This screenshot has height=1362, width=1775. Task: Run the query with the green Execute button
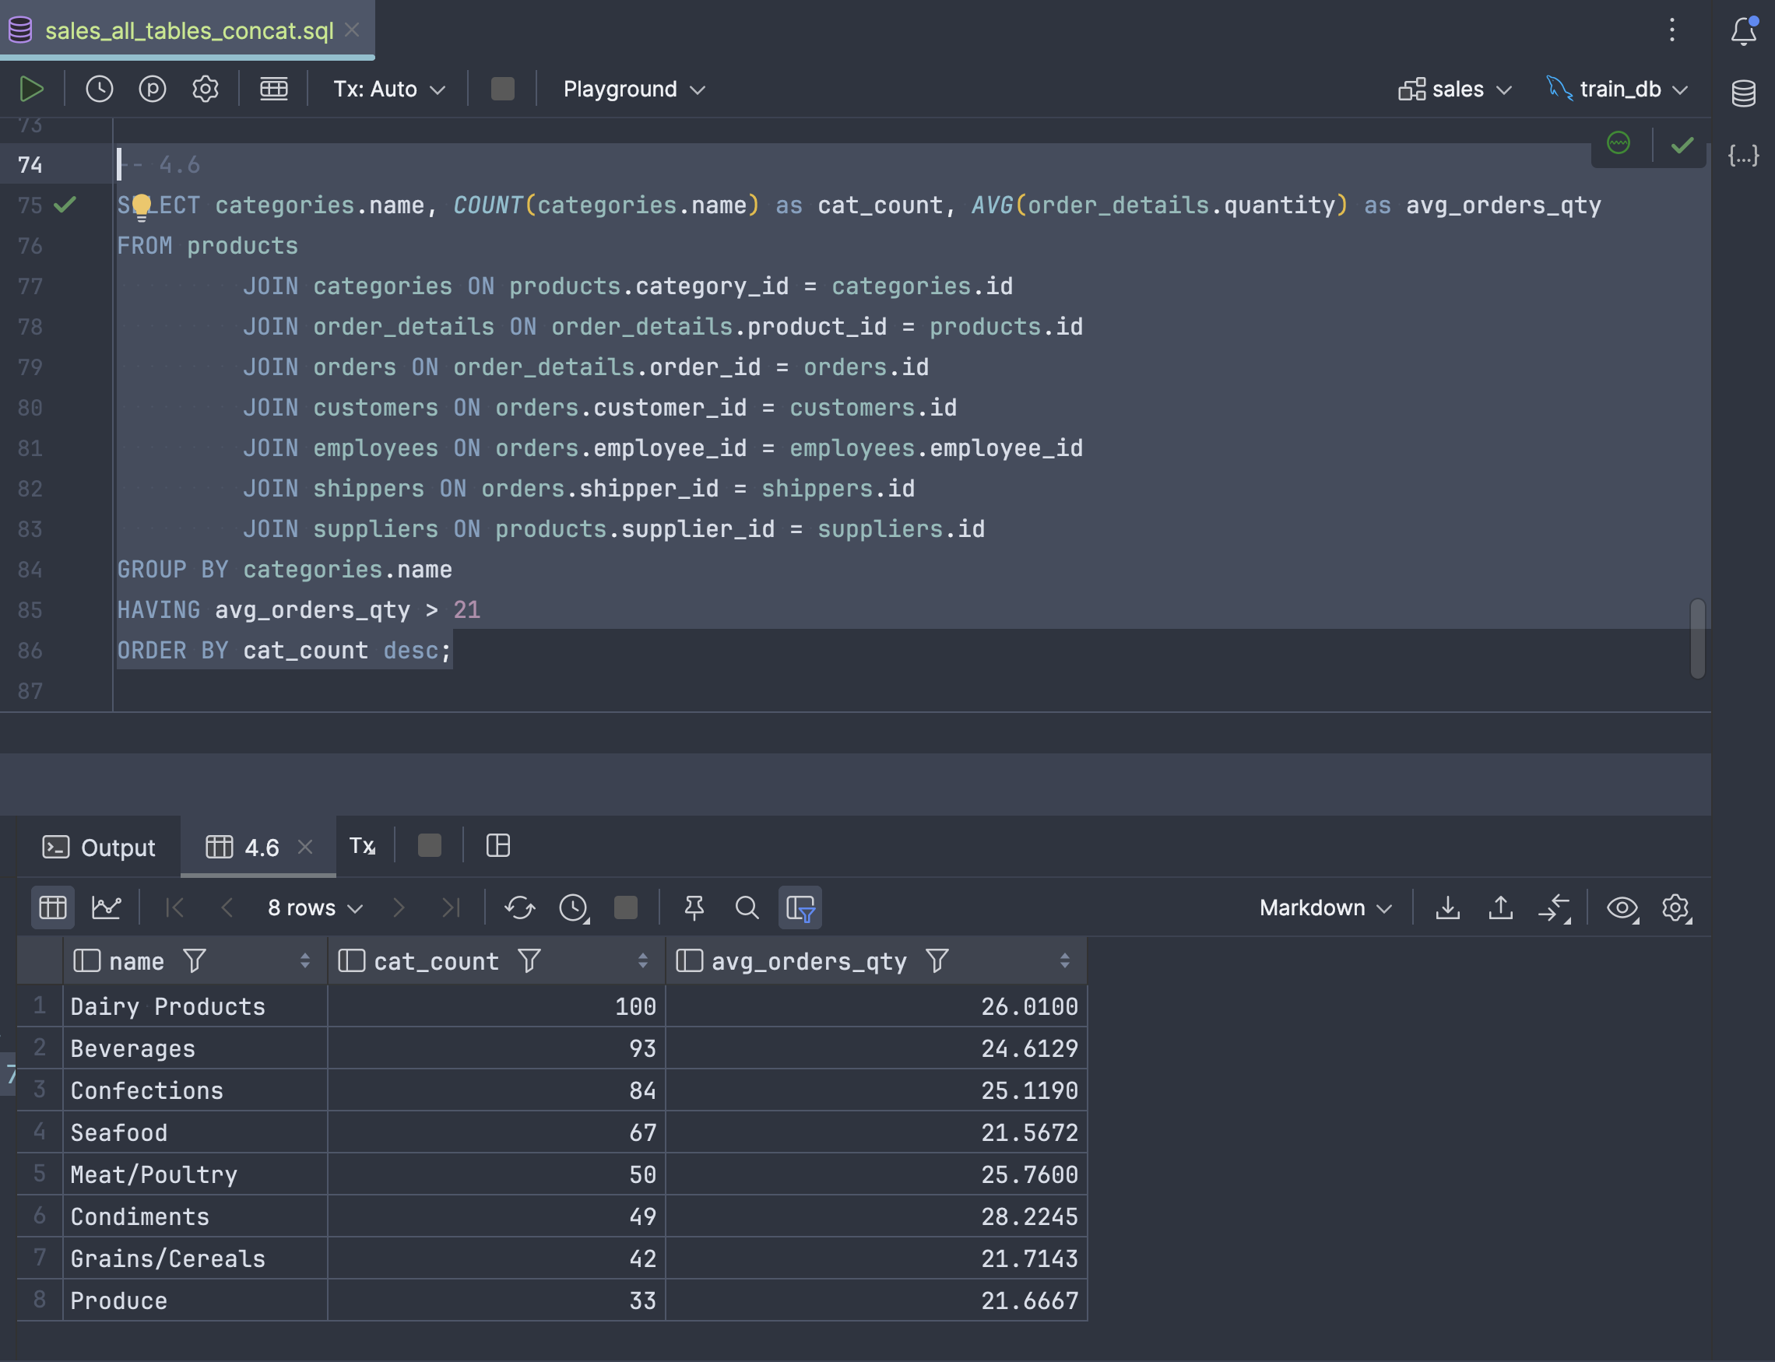click(31, 90)
